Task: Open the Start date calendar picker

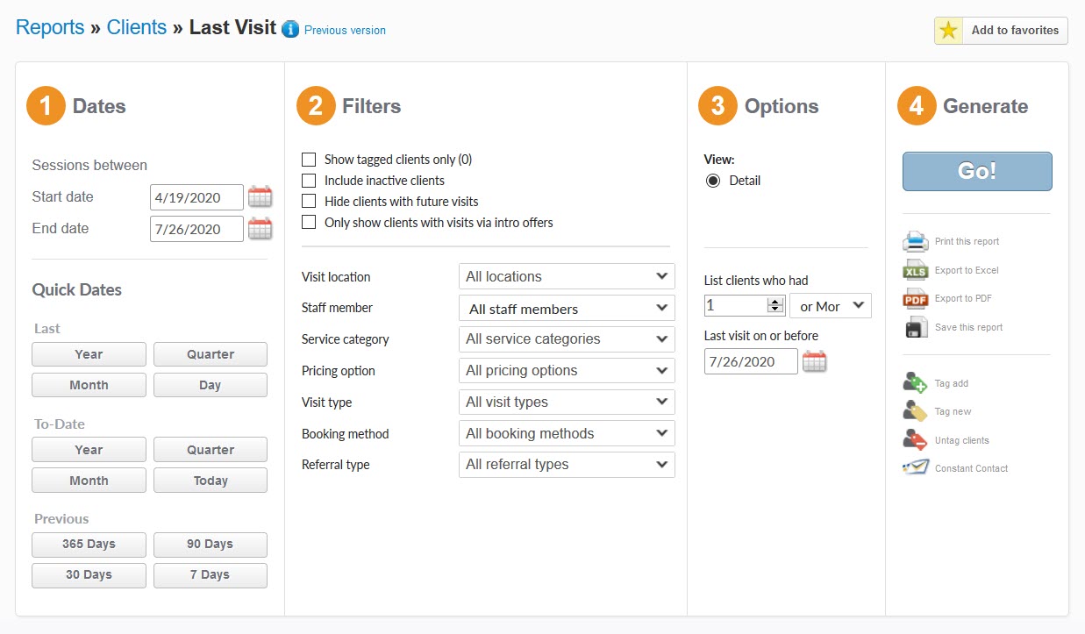Action: (260, 197)
